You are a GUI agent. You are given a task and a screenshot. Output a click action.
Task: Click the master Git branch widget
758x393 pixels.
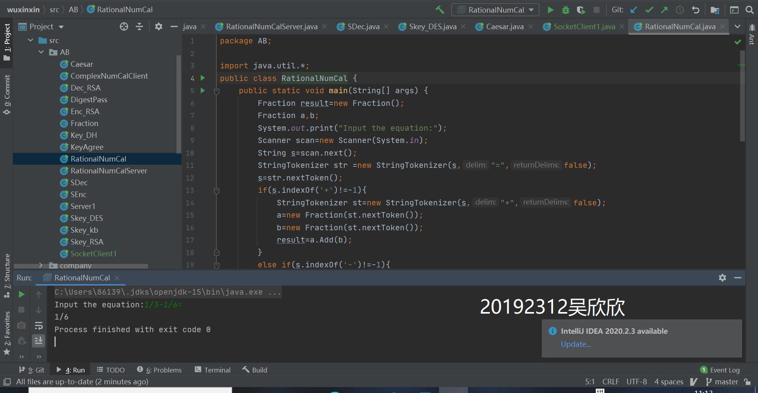click(x=722, y=382)
